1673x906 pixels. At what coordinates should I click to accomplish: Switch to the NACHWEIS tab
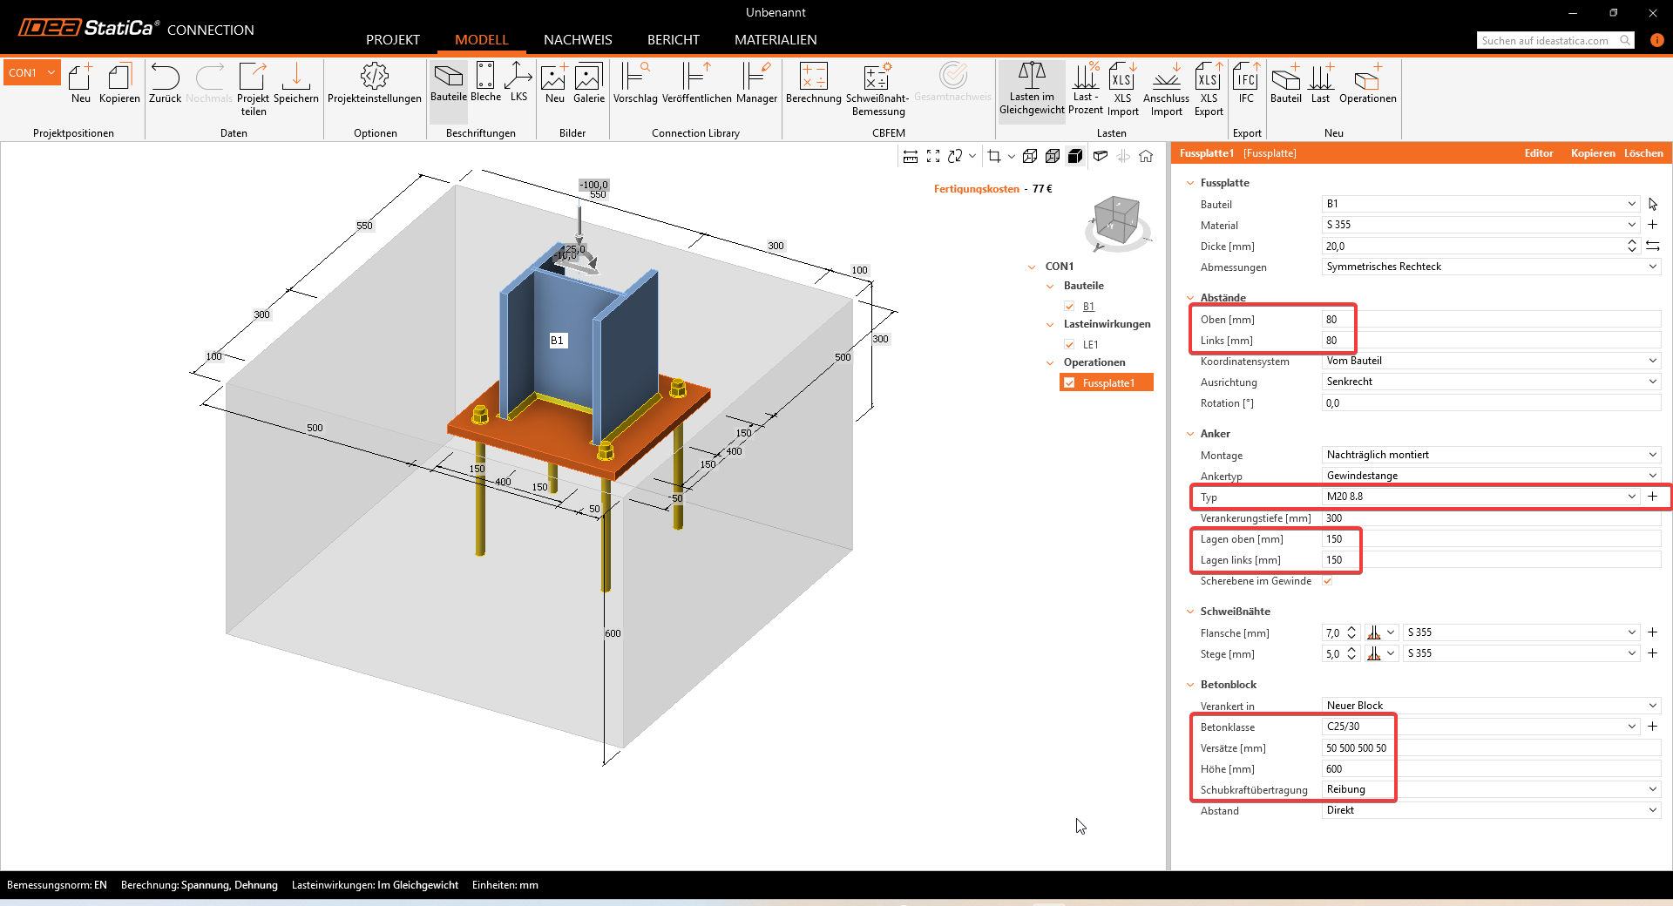click(578, 40)
